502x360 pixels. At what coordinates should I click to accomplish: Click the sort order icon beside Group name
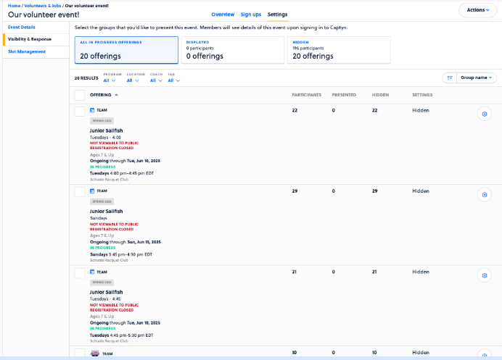pyautogui.click(x=449, y=78)
